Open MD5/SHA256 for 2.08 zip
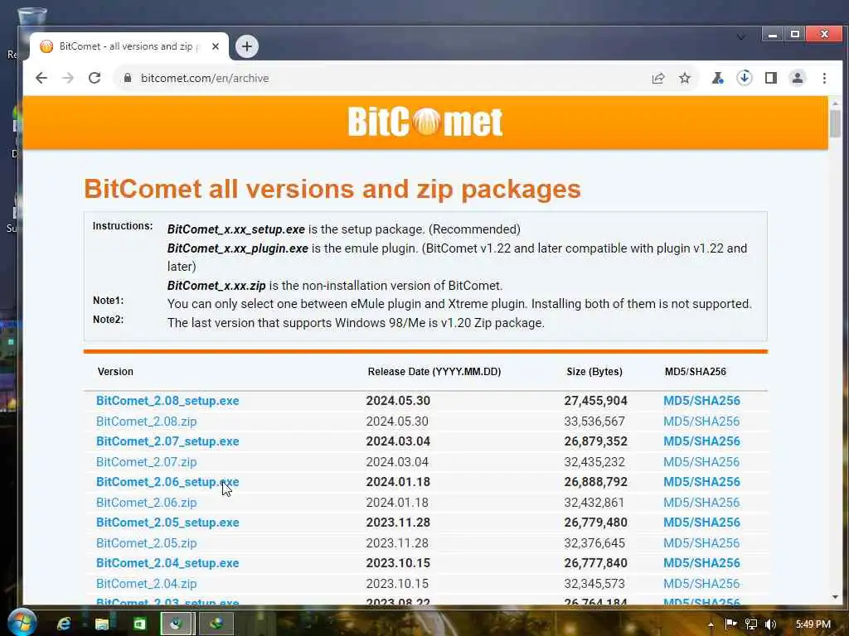This screenshot has width=849, height=636. (x=701, y=422)
